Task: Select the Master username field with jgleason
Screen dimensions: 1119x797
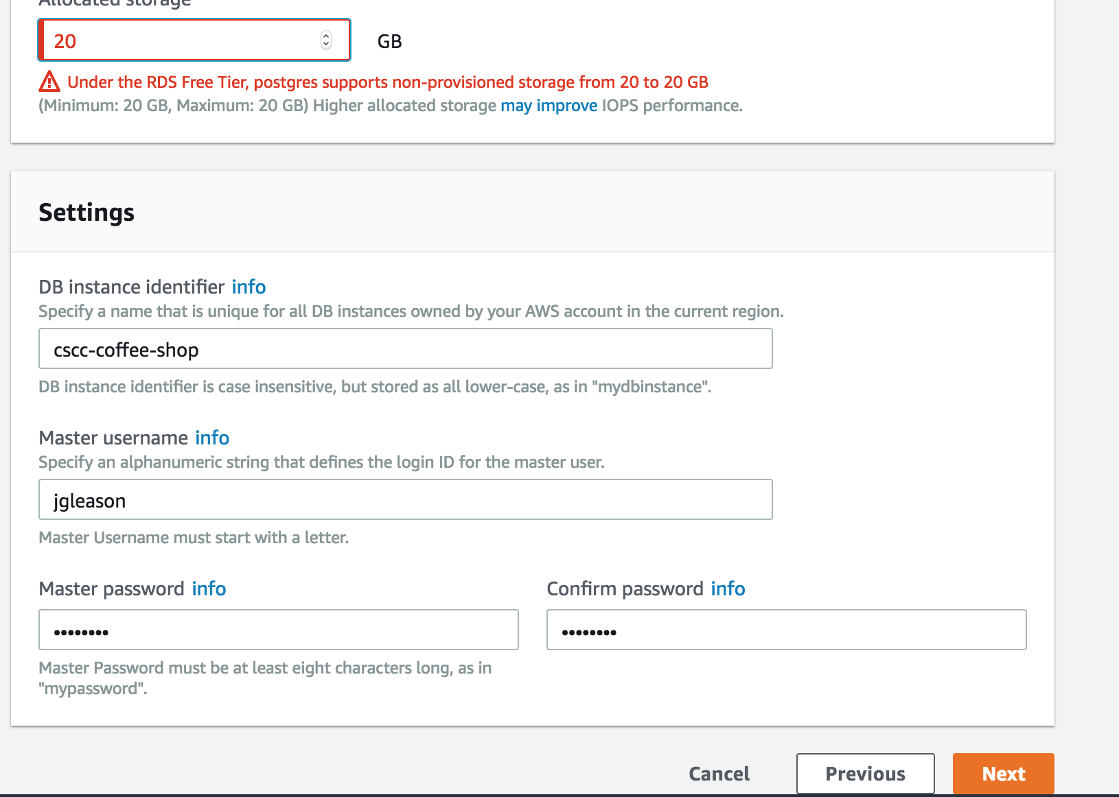Action: point(405,500)
